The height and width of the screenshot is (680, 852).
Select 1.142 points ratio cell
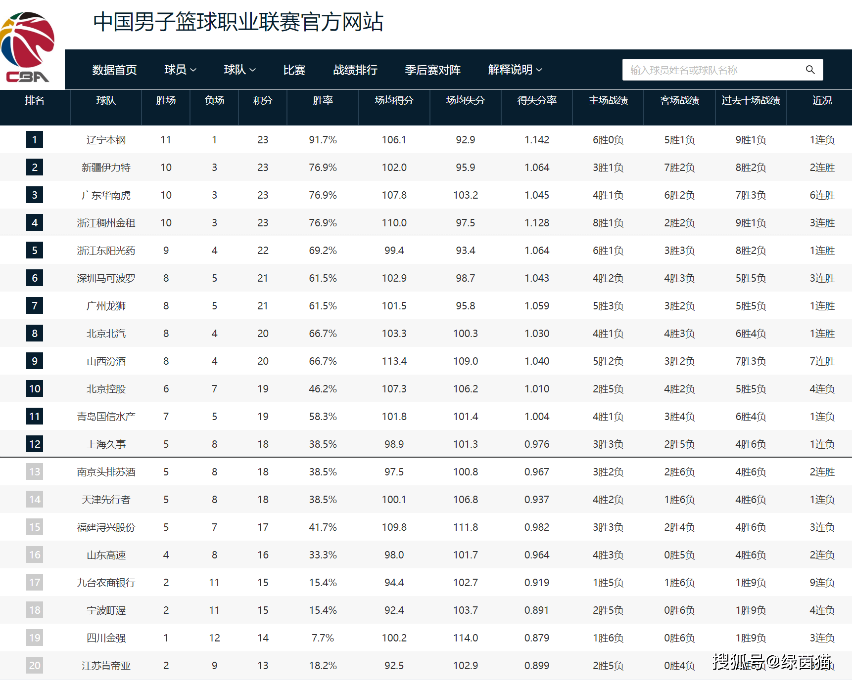537,140
